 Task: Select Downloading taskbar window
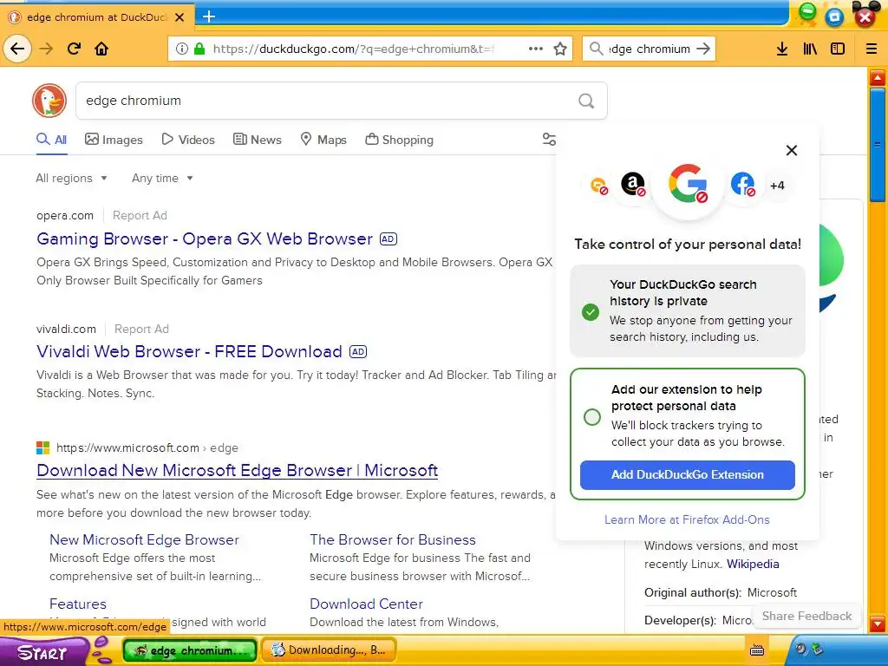pyautogui.click(x=330, y=650)
